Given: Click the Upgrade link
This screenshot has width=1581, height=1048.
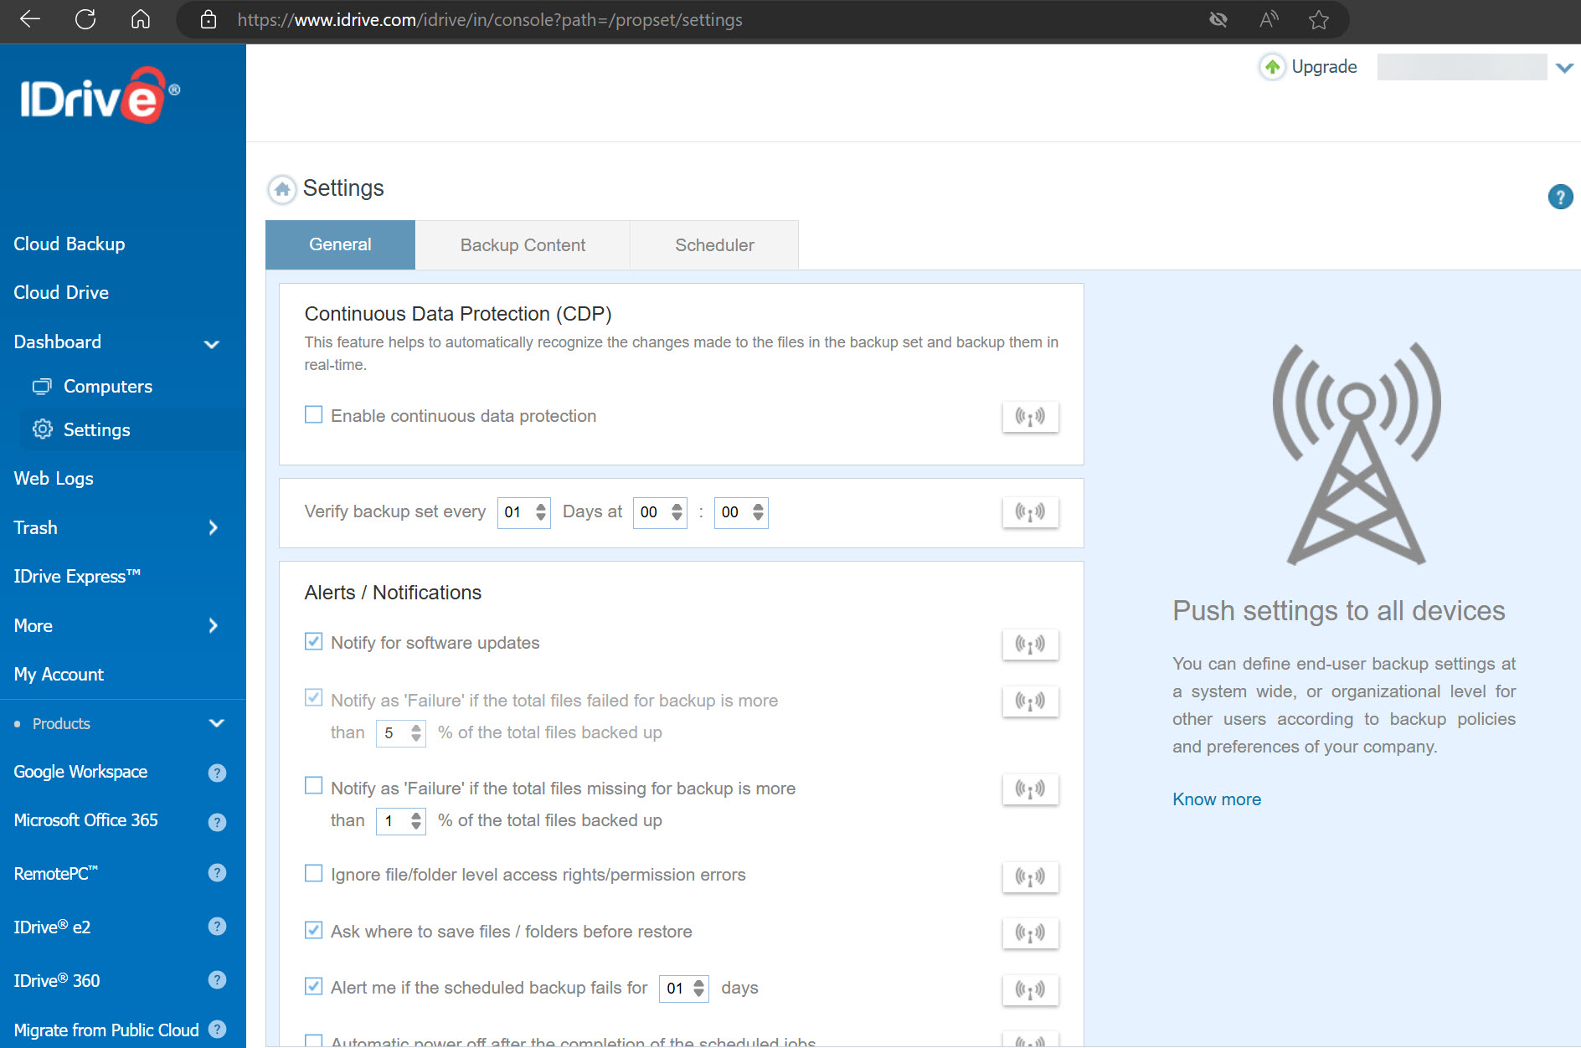Looking at the screenshot, I should [1324, 67].
